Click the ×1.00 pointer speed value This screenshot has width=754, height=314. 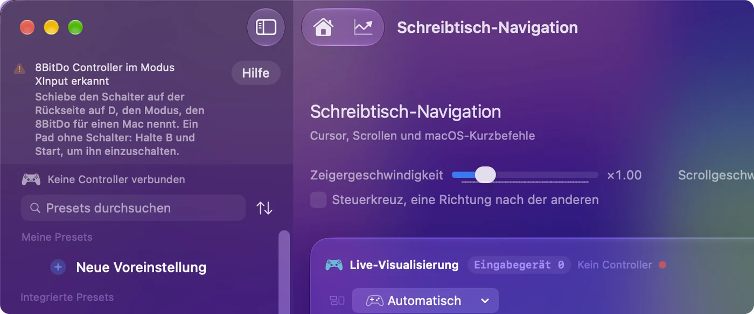[624, 175]
